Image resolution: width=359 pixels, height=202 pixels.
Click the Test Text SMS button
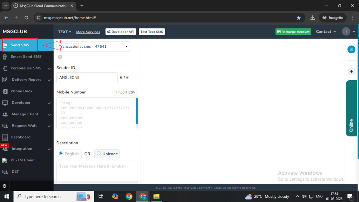click(x=152, y=32)
